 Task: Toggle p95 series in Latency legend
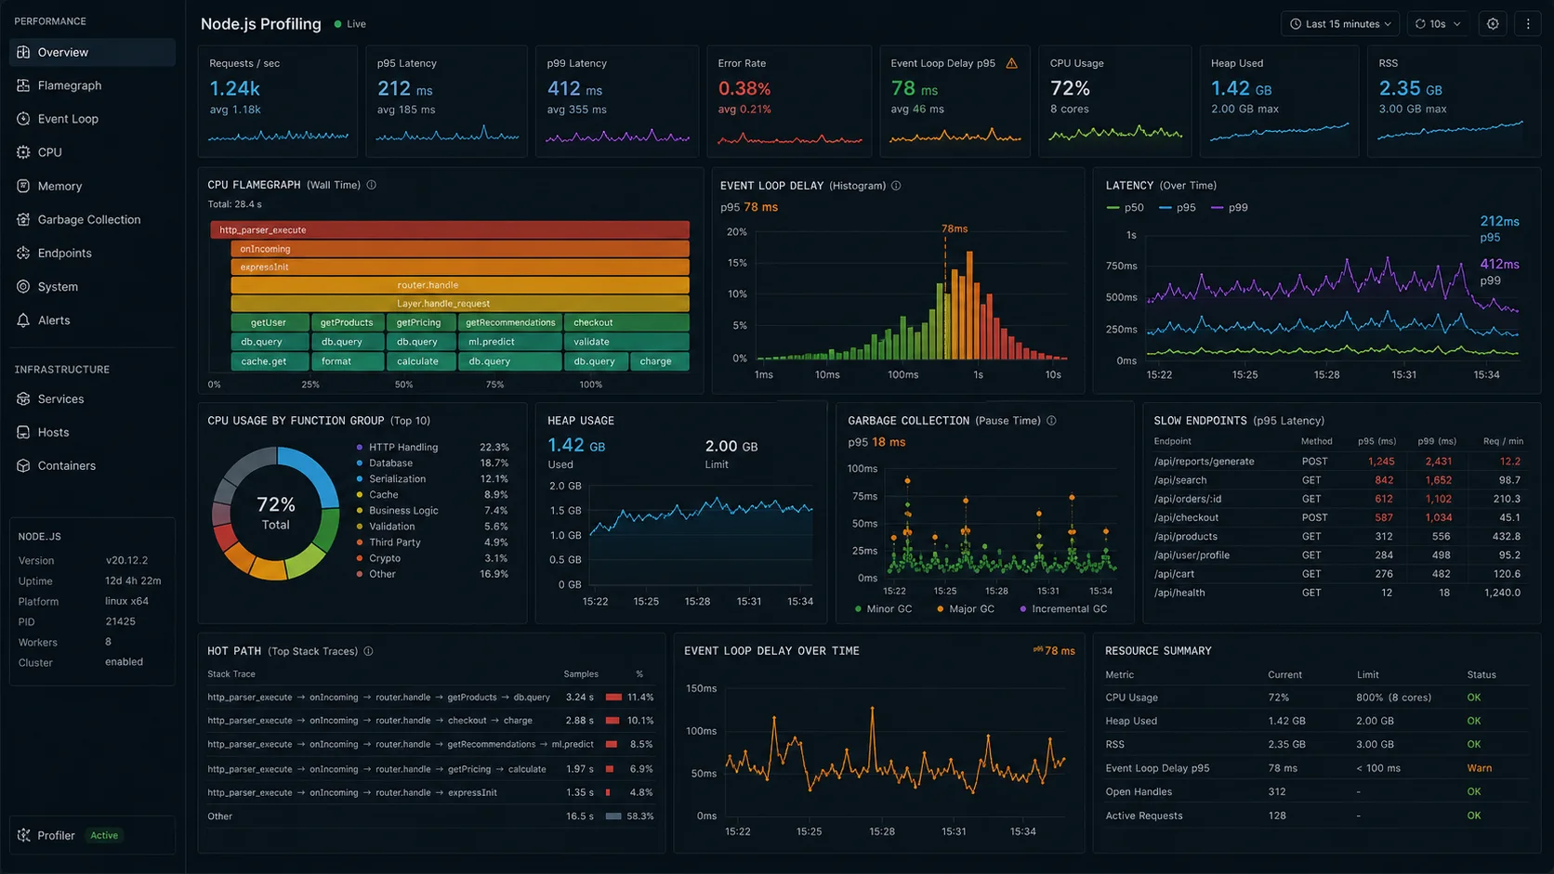pos(1178,208)
